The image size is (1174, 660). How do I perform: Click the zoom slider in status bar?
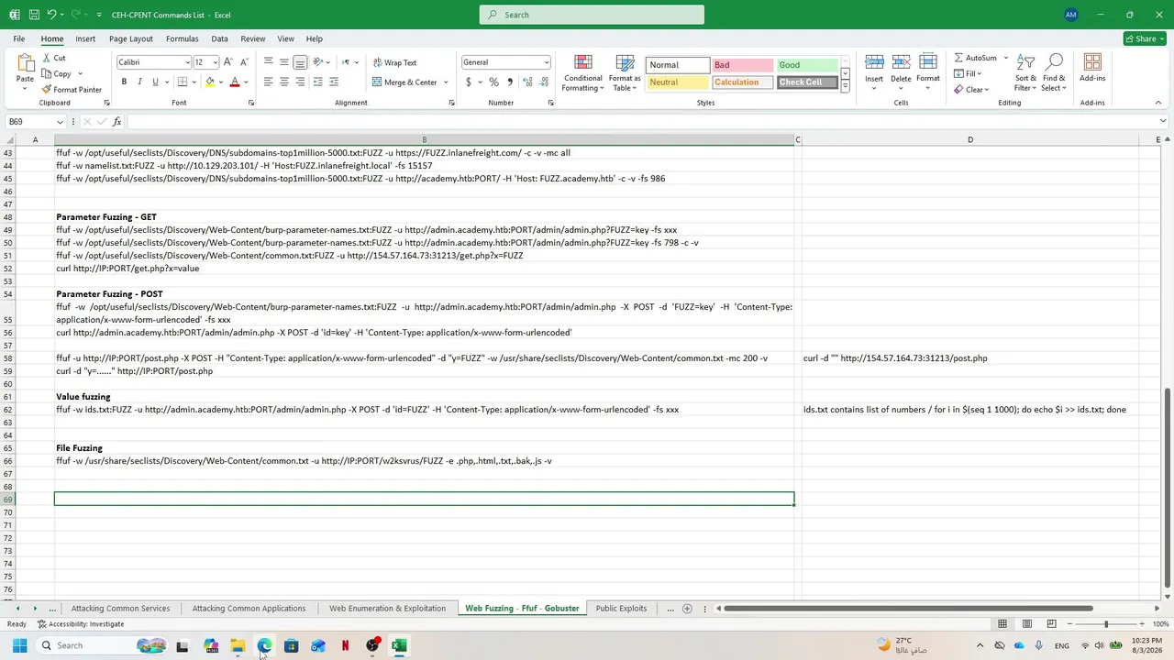(1105, 624)
